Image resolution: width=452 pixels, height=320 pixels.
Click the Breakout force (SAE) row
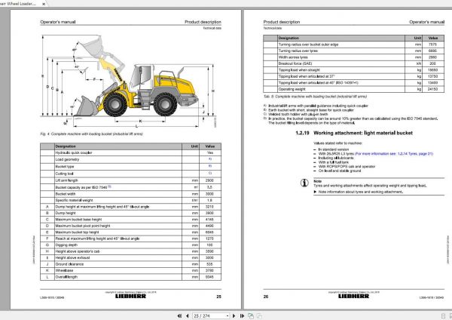click(x=354, y=63)
